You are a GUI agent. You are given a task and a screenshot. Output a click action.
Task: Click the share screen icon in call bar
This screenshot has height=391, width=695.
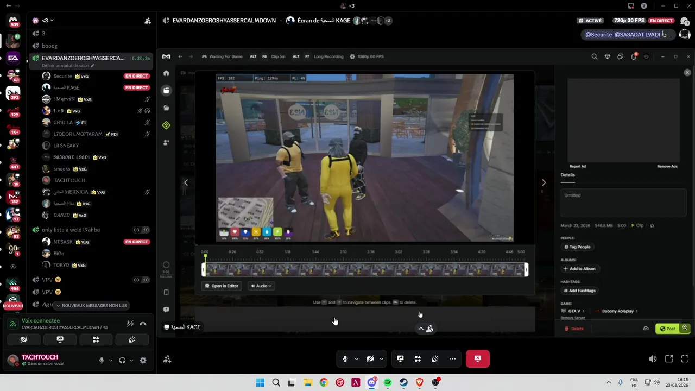400,358
